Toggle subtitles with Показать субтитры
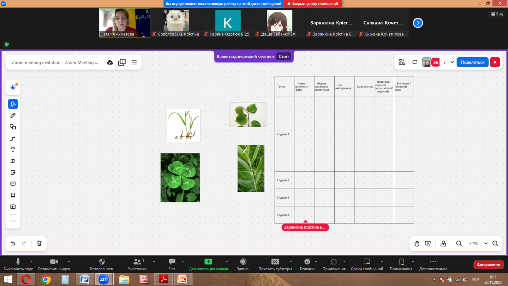This screenshot has height=286, width=508. coord(275,264)
